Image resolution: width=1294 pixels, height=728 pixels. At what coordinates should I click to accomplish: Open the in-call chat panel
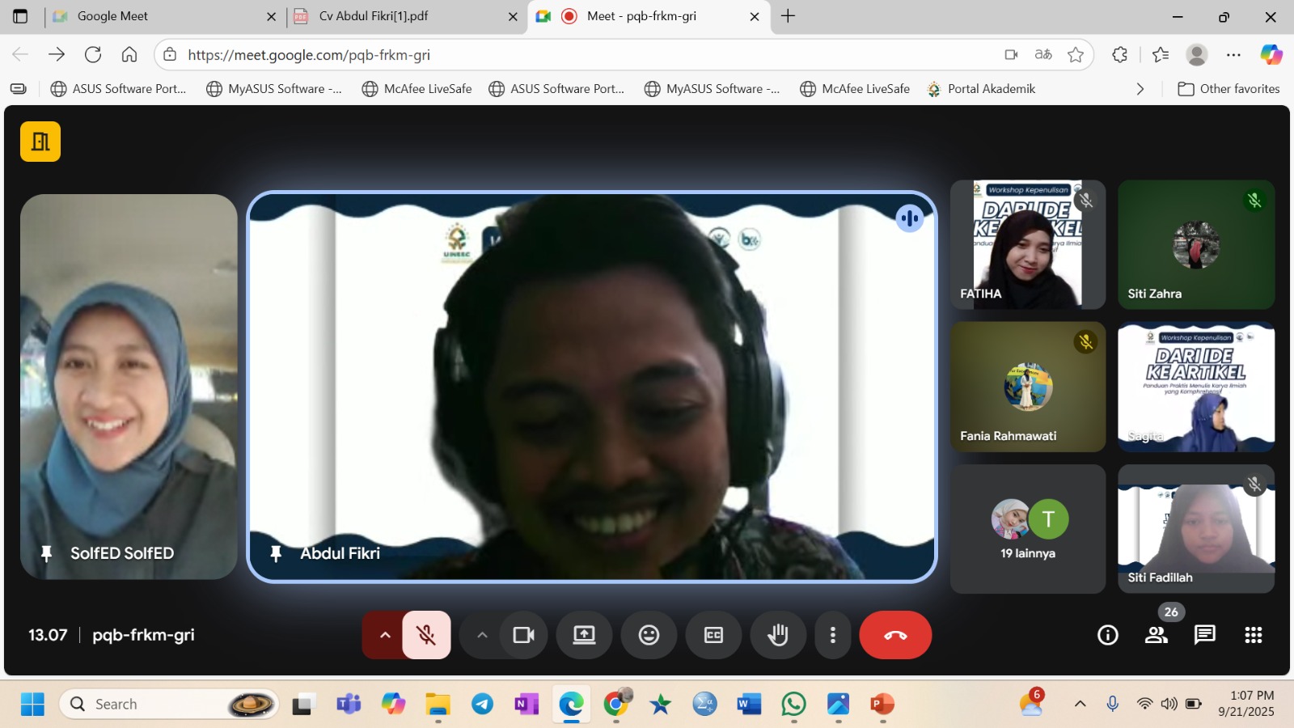pyautogui.click(x=1205, y=635)
